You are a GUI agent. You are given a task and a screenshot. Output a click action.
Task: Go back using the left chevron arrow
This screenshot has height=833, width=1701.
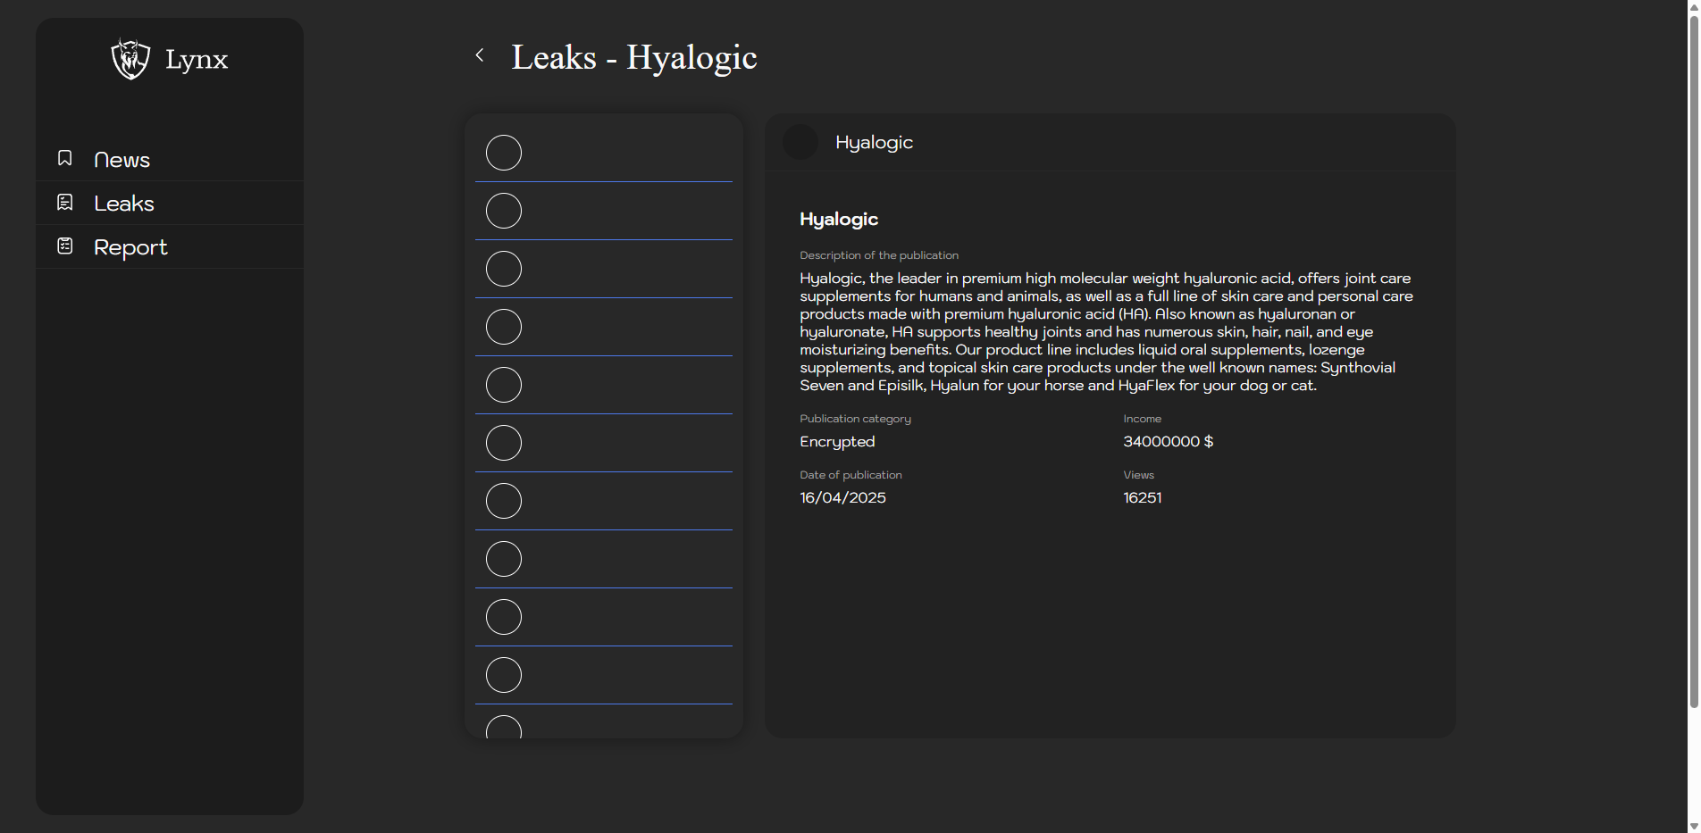coord(480,55)
